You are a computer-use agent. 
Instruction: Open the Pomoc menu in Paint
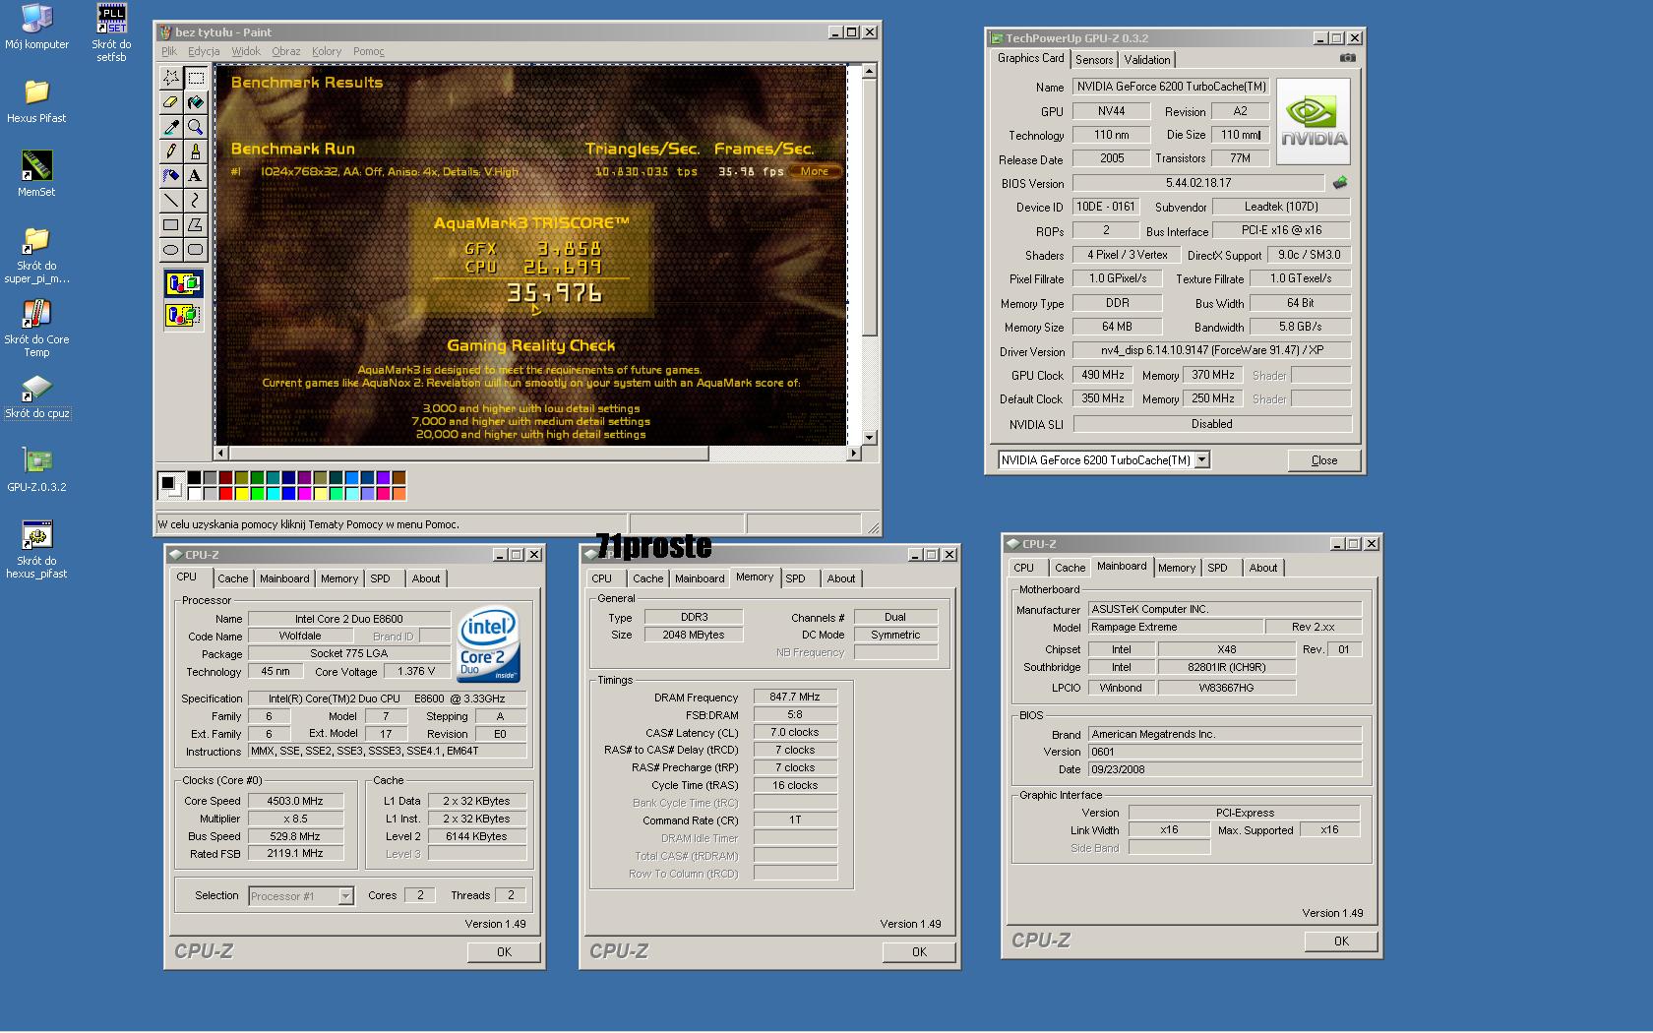pos(369,51)
